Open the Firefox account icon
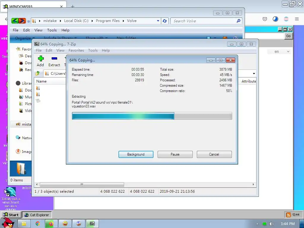Screen dimensions: 304x228 [x=275, y=19]
